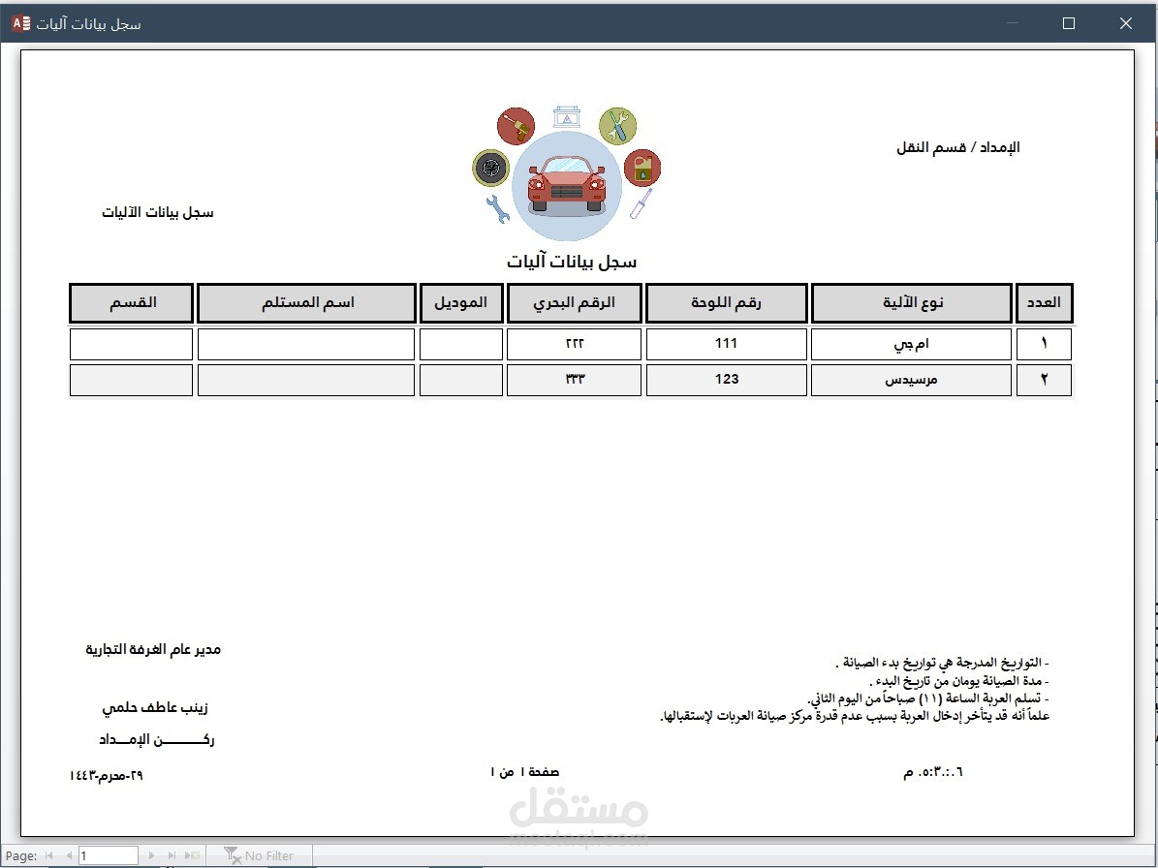Click note line about تواريخ بدء الصيانة
This screenshot has width=1158, height=868.
pyautogui.click(x=942, y=662)
